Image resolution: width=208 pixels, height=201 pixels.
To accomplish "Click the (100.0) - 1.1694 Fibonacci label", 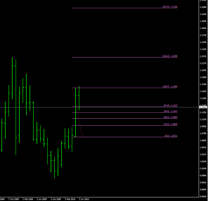I will (170, 86).
